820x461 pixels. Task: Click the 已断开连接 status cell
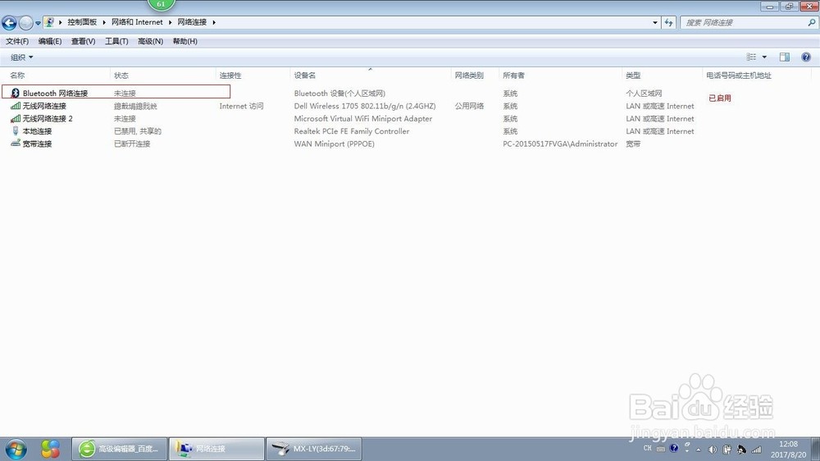coord(132,144)
